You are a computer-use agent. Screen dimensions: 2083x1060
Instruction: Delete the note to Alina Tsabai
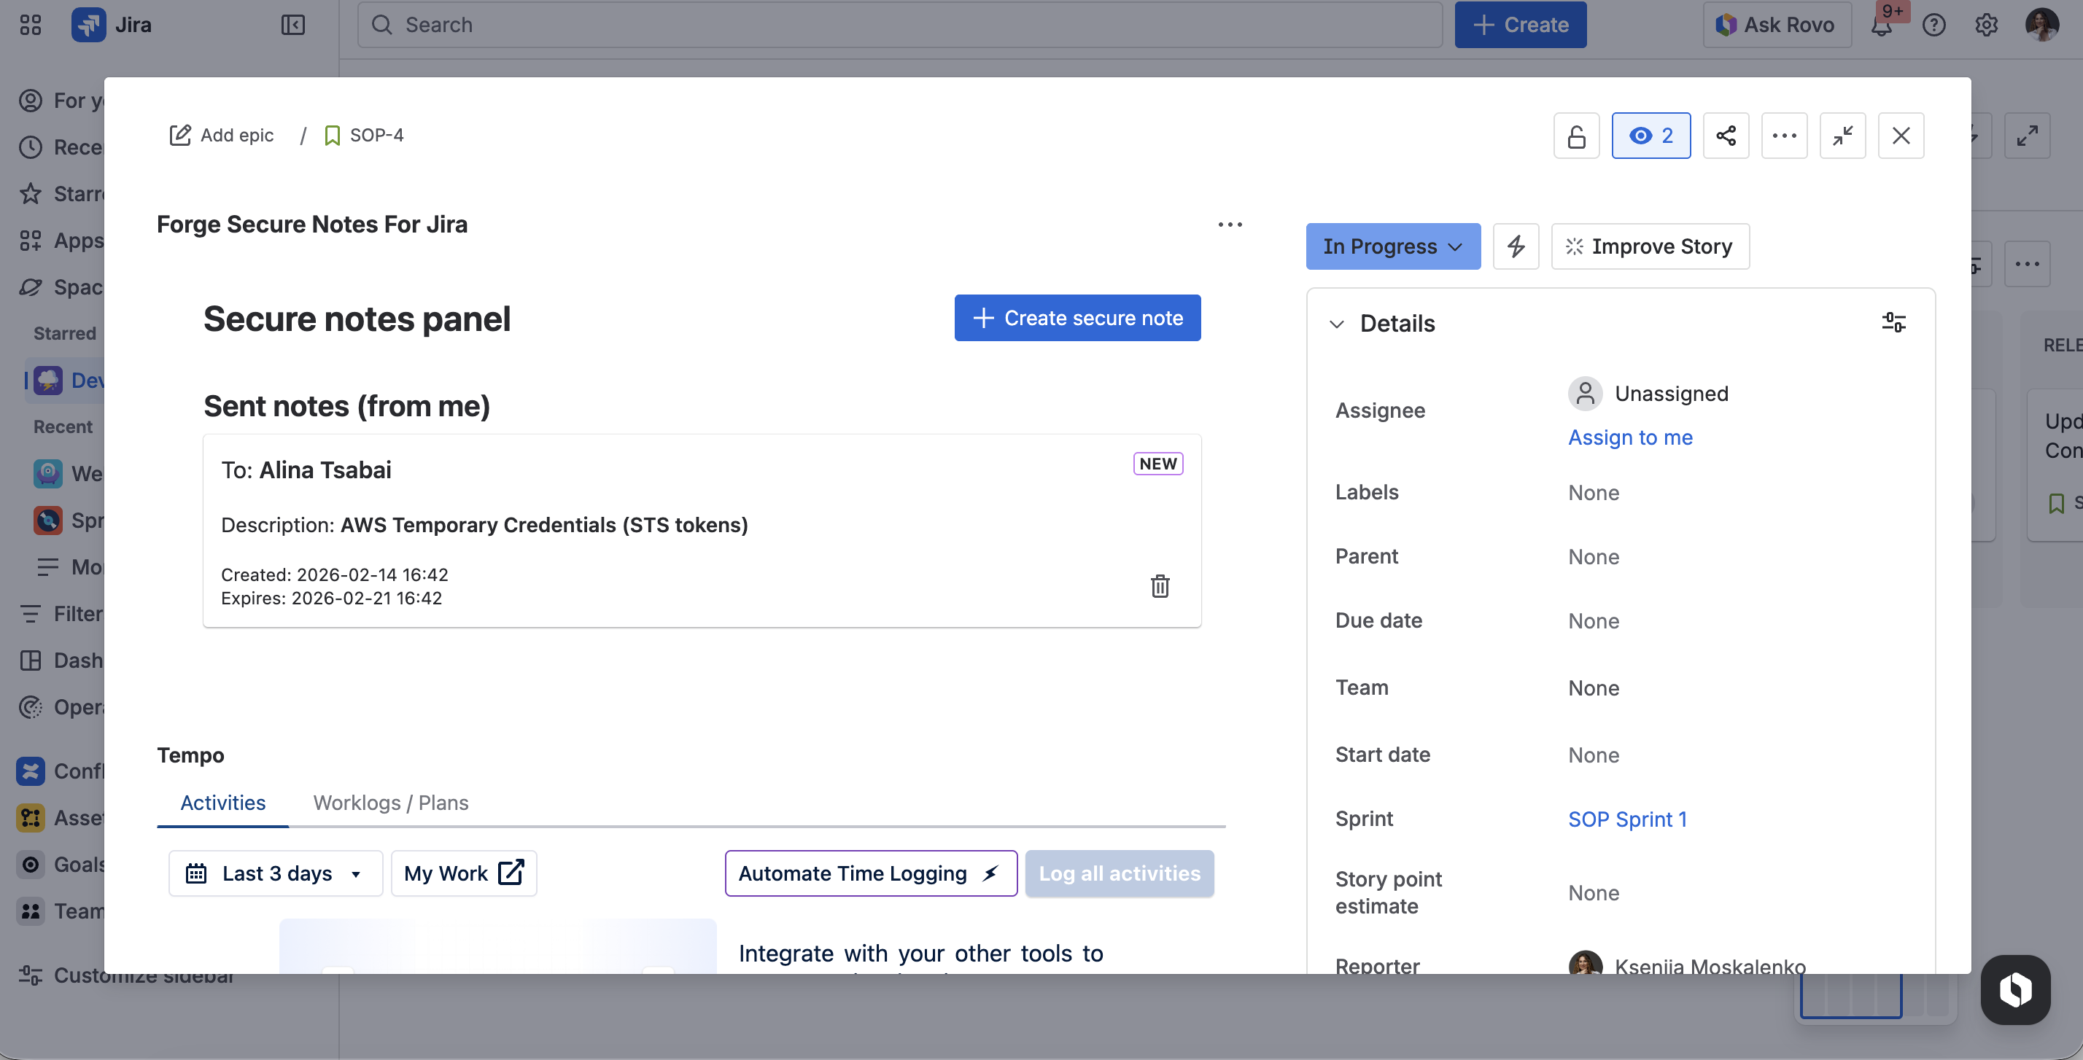tap(1160, 586)
